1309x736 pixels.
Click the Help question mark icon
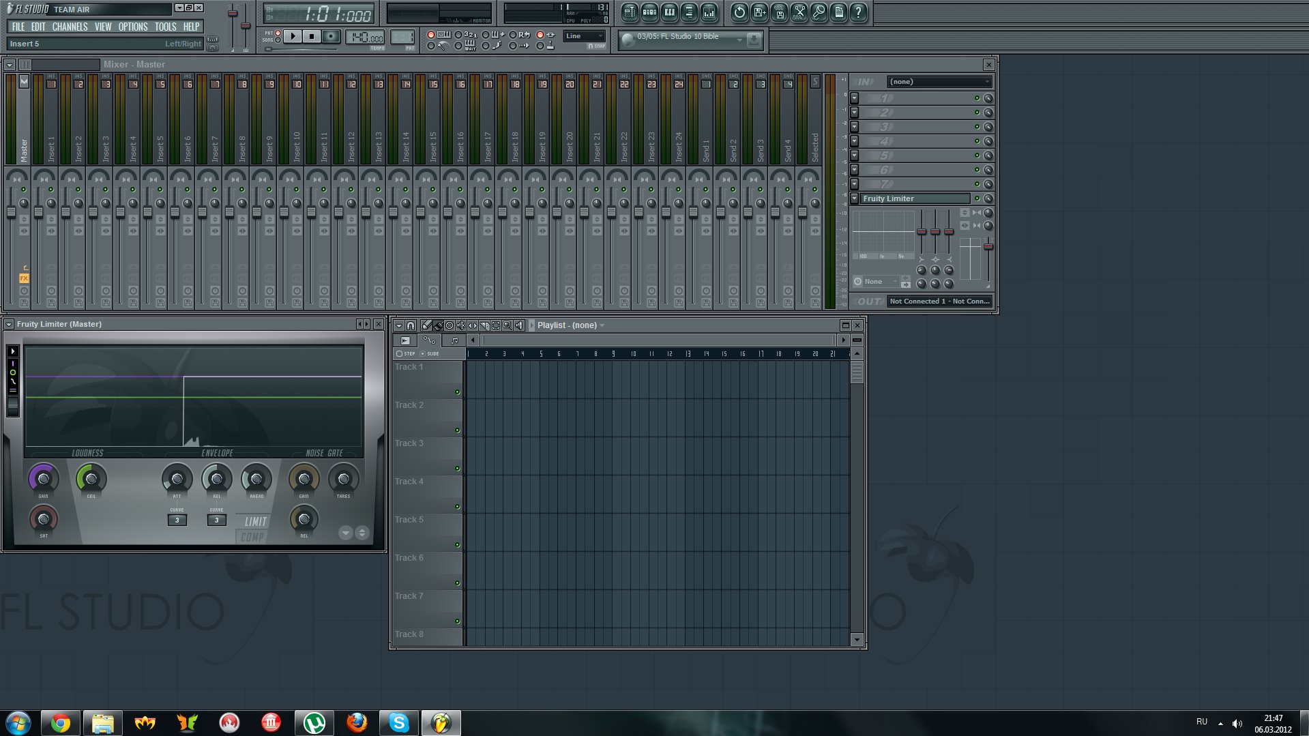click(x=858, y=12)
